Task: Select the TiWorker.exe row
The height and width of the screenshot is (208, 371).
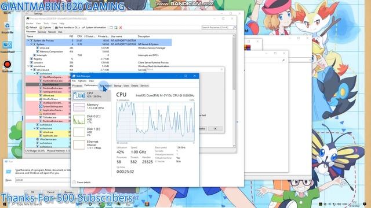Action: tap(48, 117)
